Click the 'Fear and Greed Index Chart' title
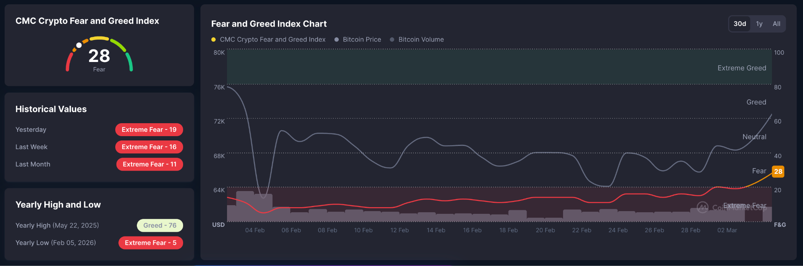 tap(269, 24)
